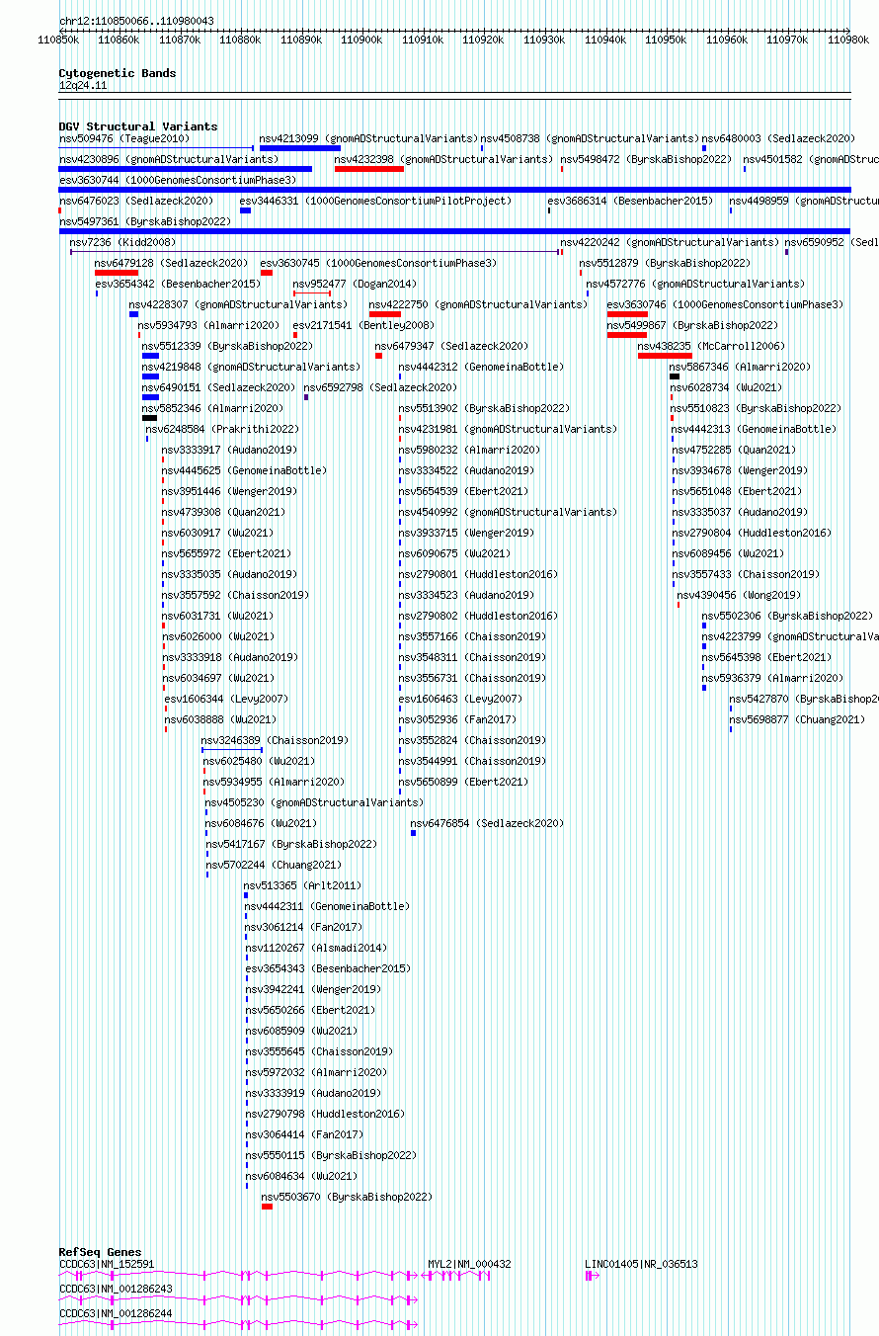Screen dimensions: 879x1336
Task: Open variant nsv5867346 (Almarri2020)
Action: [x=740, y=367]
